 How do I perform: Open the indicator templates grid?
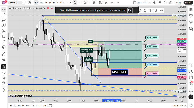click(x=94, y=3)
